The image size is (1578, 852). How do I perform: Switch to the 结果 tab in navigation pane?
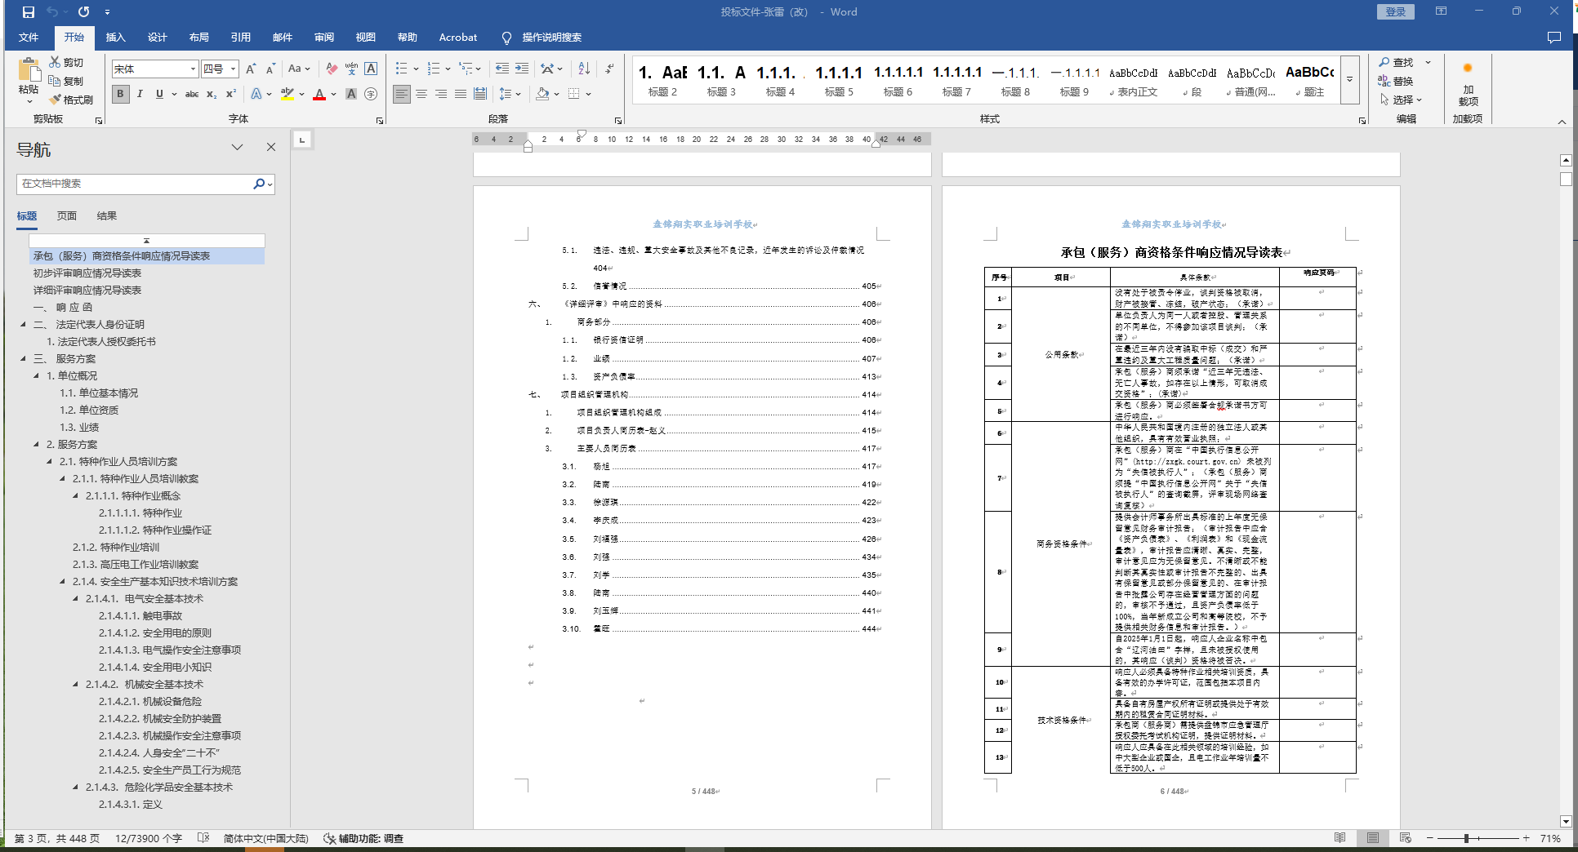pos(107,216)
